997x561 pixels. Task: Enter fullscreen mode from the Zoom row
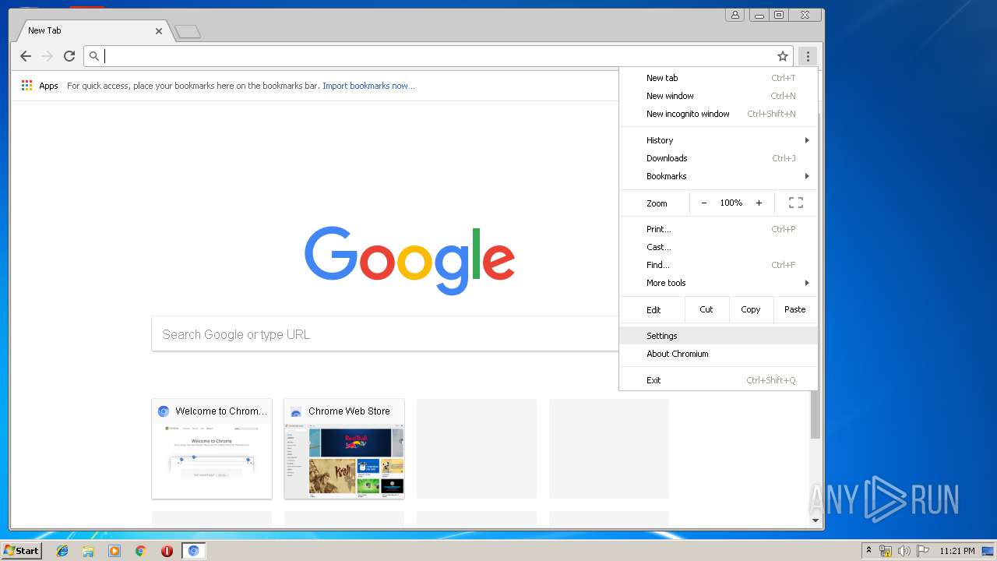coord(796,203)
